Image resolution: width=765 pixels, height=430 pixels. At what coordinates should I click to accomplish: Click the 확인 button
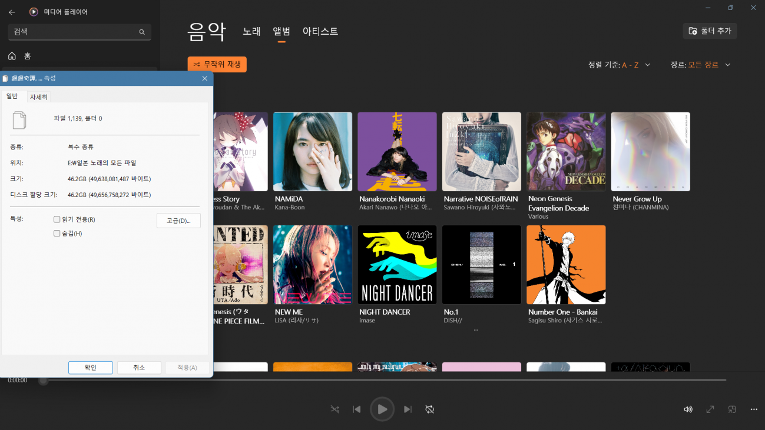pyautogui.click(x=90, y=367)
